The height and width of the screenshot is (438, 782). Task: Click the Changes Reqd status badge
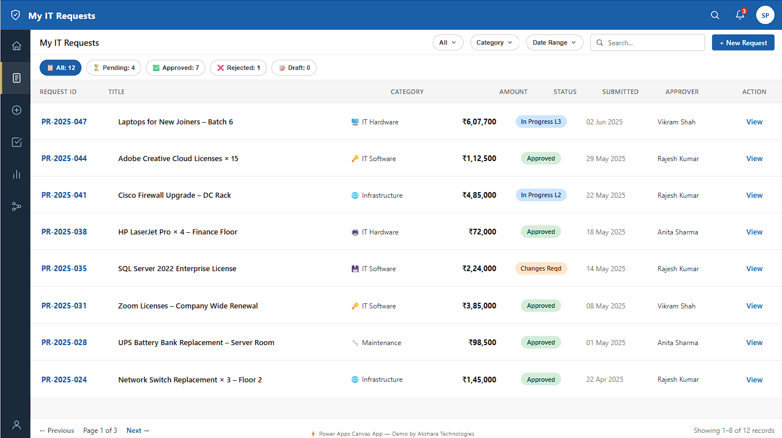541,268
